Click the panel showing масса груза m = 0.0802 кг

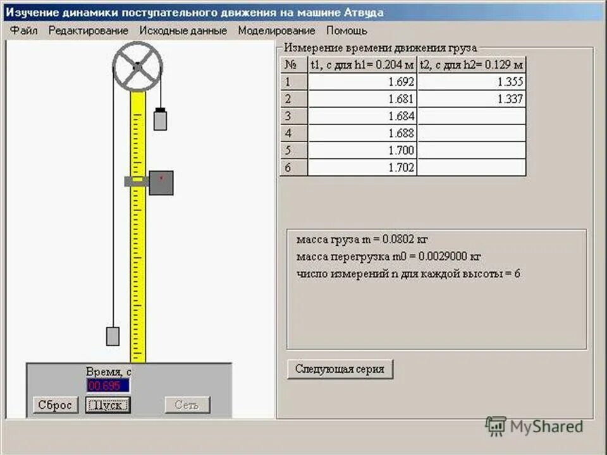tap(362, 239)
